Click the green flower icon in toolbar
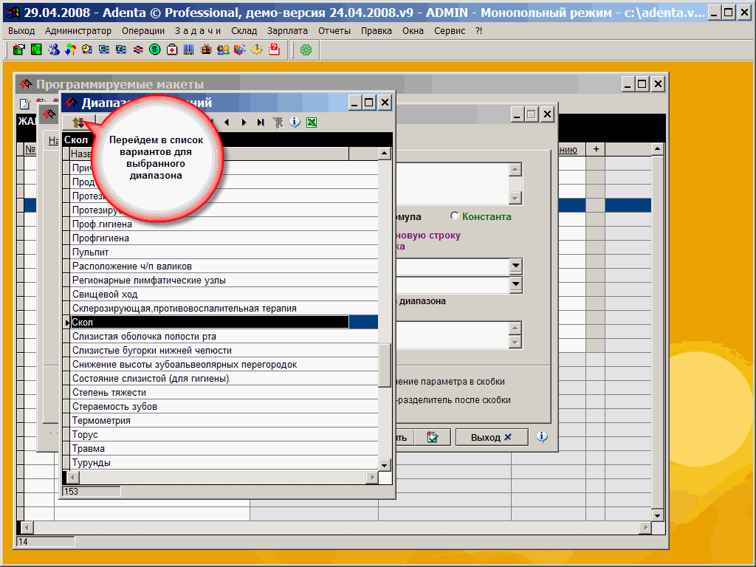Viewport: 756px width, 567px height. tap(306, 50)
